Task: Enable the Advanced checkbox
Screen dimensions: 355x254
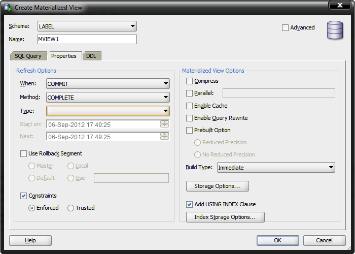Action: click(x=286, y=27)
